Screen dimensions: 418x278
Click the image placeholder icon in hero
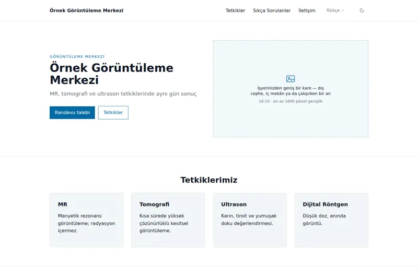tap(291, 79)
